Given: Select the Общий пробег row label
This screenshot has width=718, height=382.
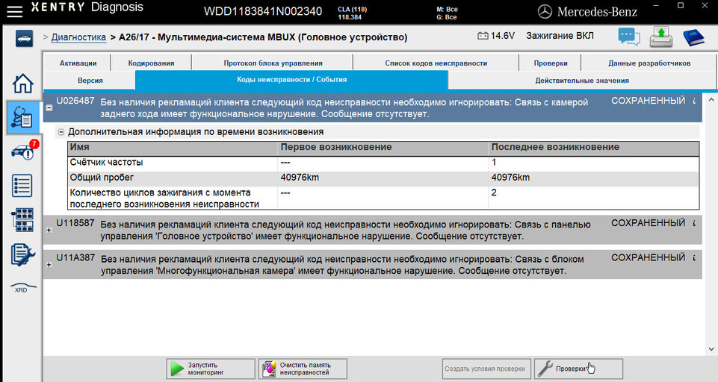Looking at the screenshot, I should click(102, 178).
